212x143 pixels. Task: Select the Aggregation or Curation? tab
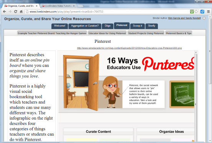(x=85, y=26)
